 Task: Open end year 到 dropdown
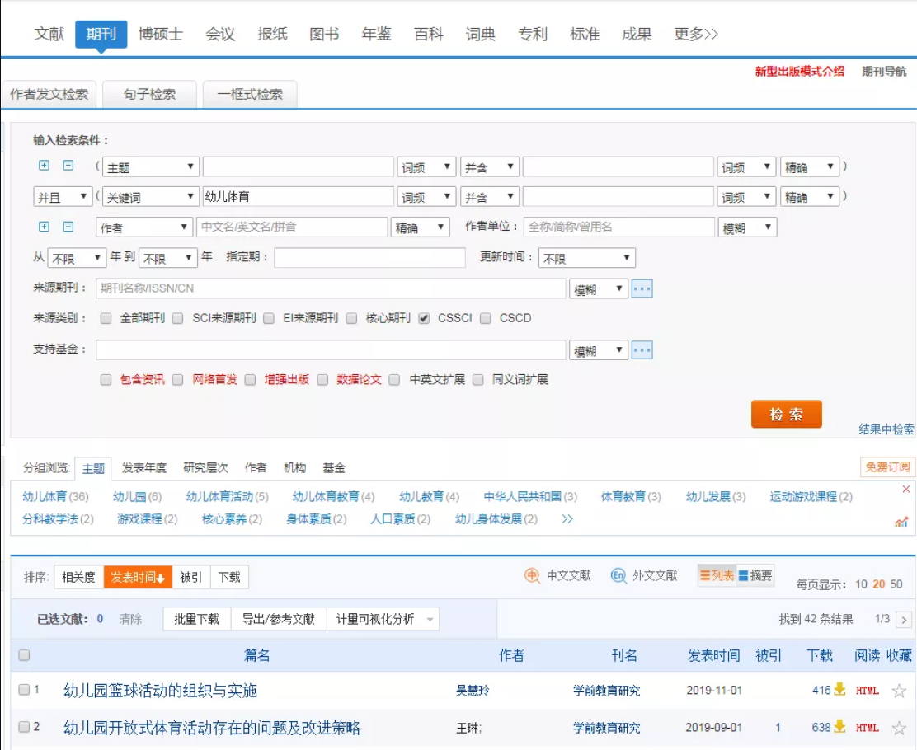[x=167, y=258]
